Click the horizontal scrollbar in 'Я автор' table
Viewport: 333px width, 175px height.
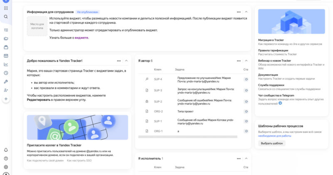point(187,137)
